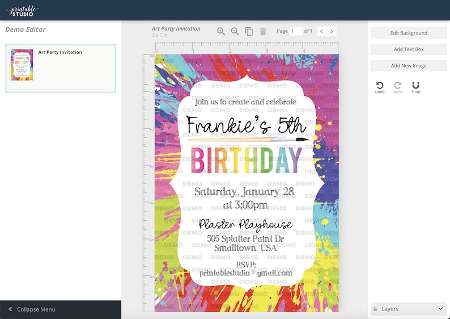Click the Art Party Invitation canvas title
Screen dimensions: 450x319
[176, 29]
